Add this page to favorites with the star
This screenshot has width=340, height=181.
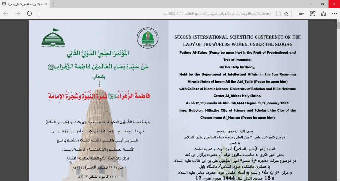pos(286,14)
